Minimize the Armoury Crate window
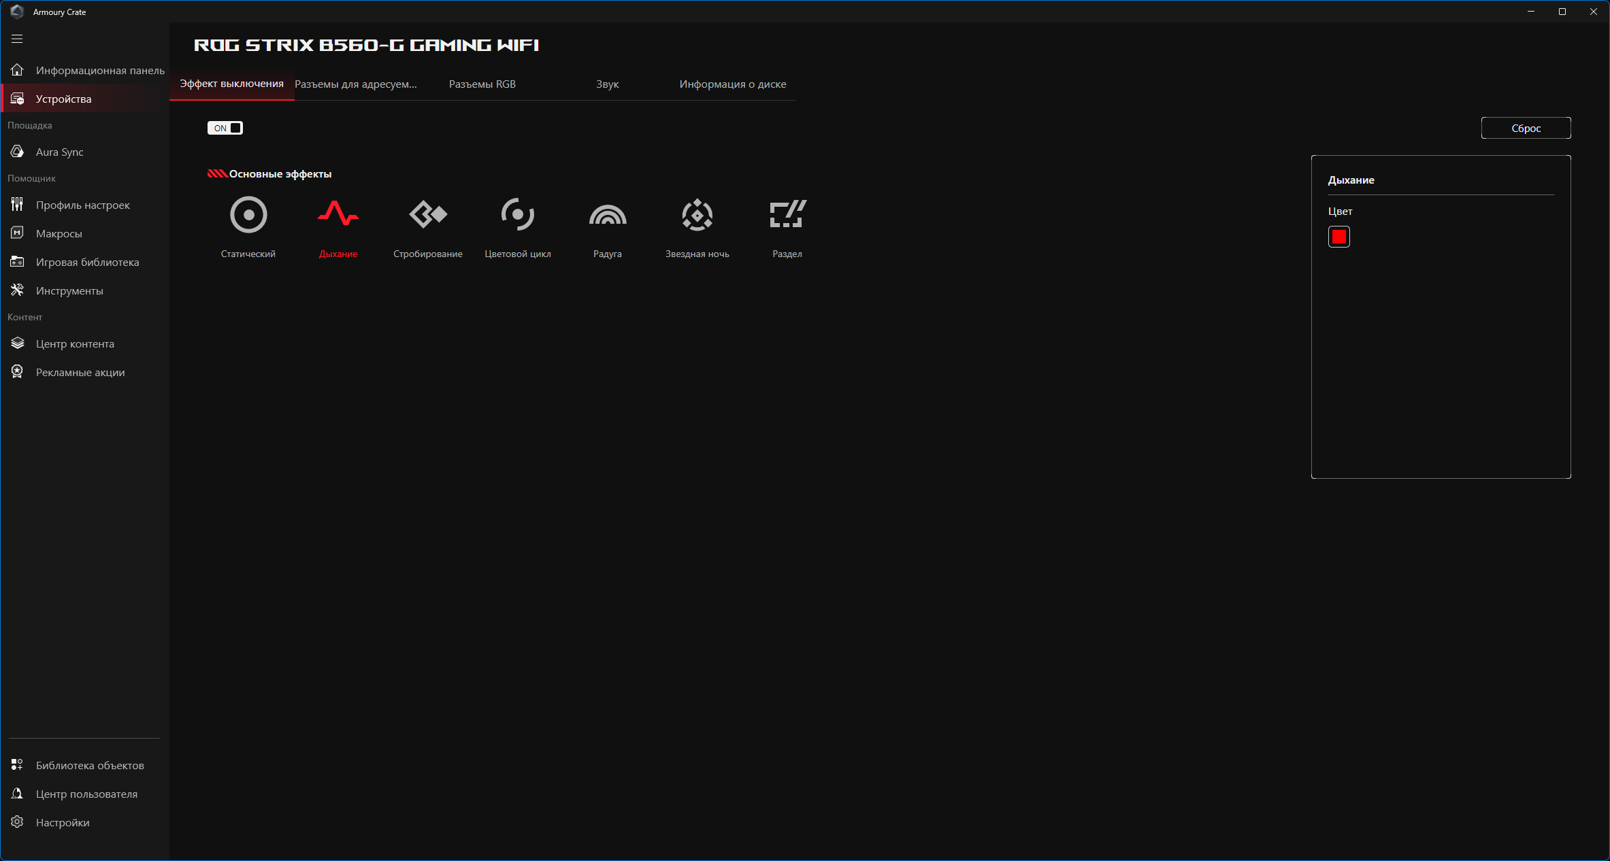Screen dimensions: 1610x861 [x=1531, y=12]
